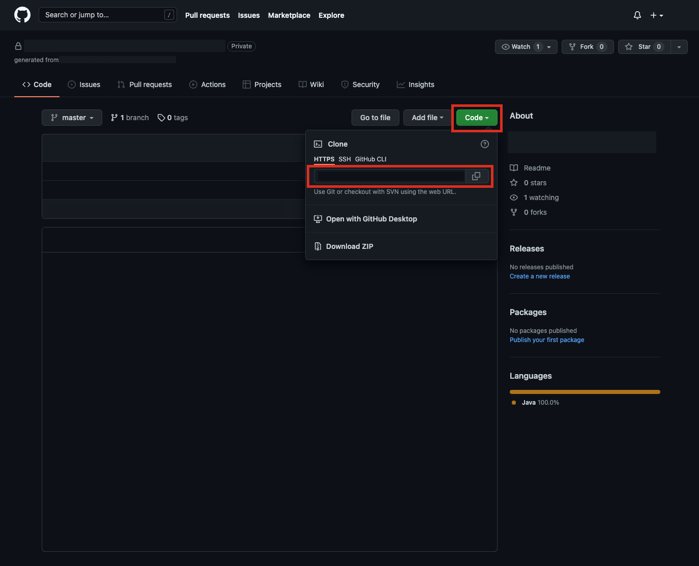Focus the Search or jump to field
699x566 pixels.
[108, 15]
